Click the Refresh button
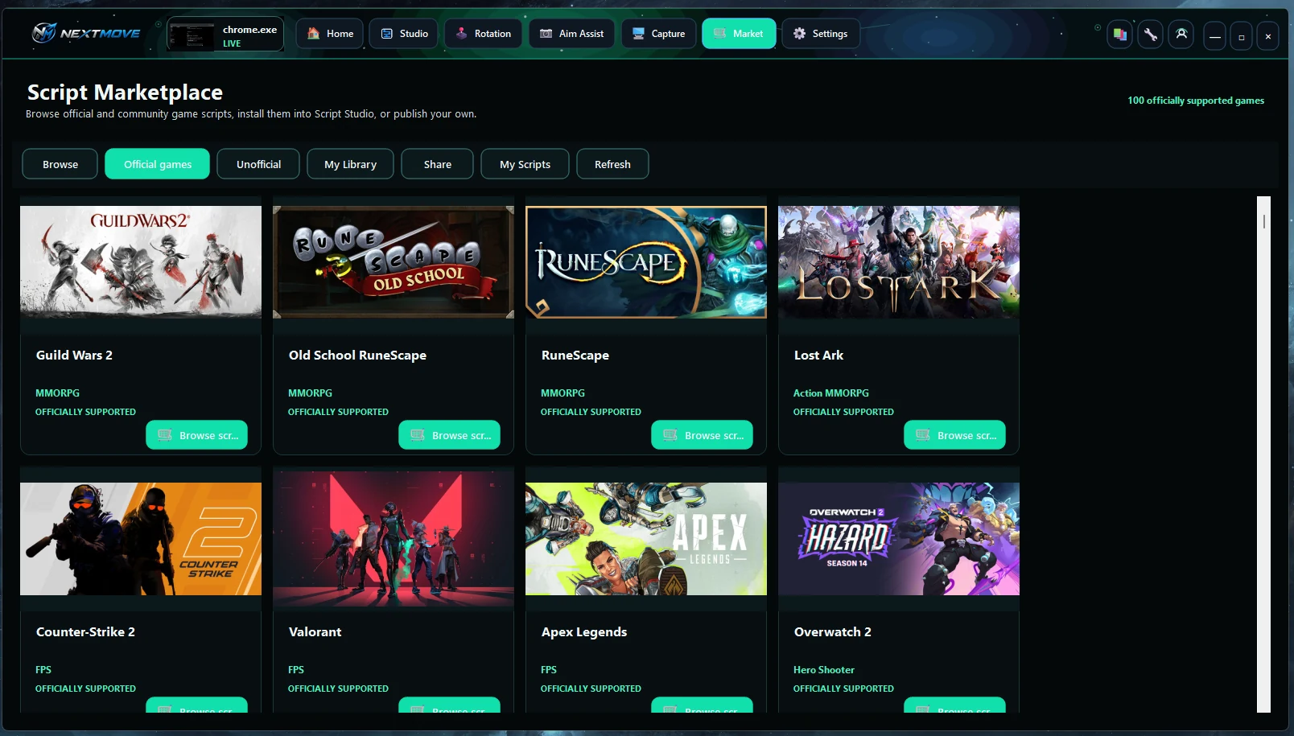1294x736 pixels. 612,164
